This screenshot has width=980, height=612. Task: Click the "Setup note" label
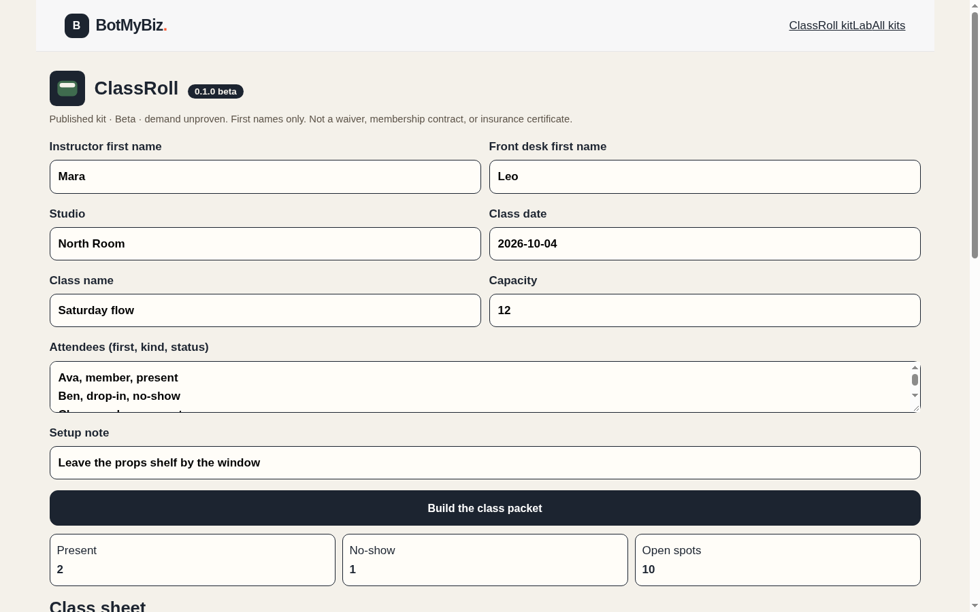(x=79, y=432)
